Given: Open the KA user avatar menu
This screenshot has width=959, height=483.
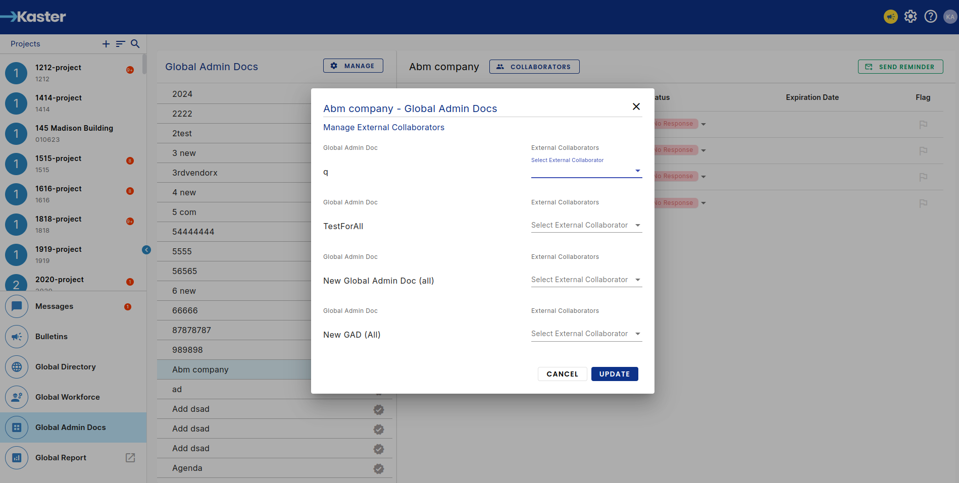Looking at the screenshot, I should [x=950, y=17].
